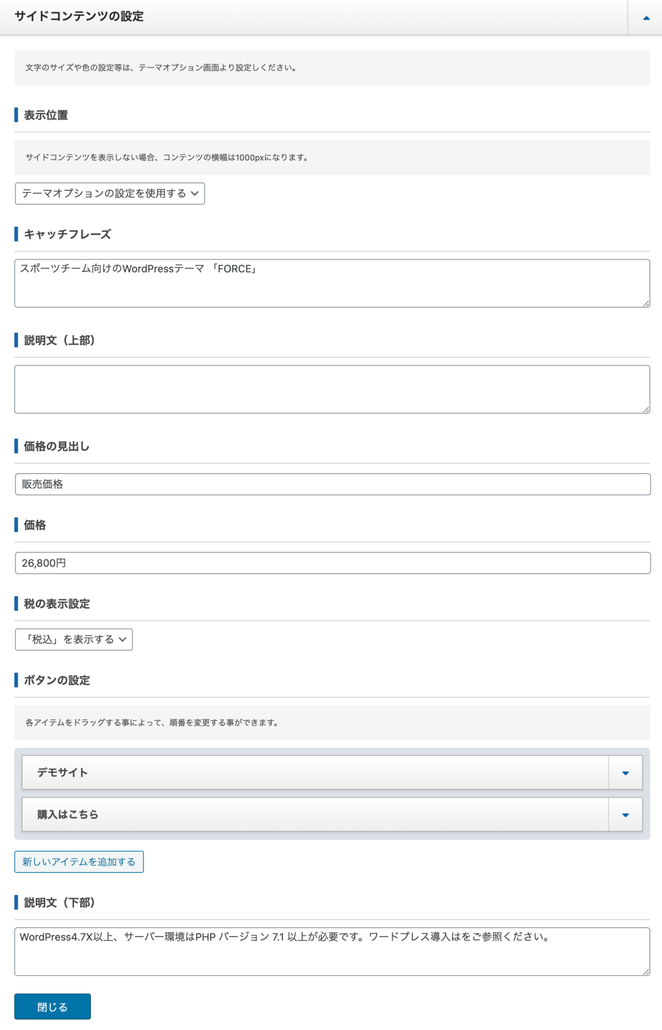Expand the 購入はこちら item arrow
Screen dimensions: 662x1030
626,815
